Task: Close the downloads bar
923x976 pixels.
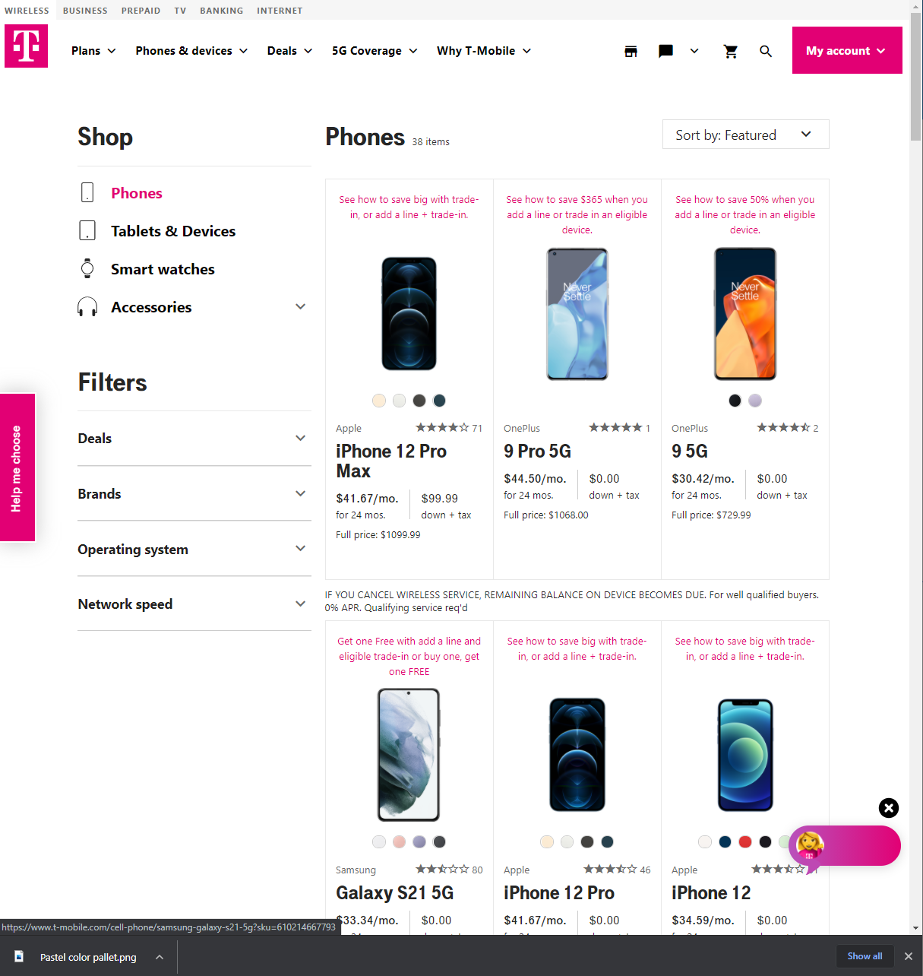Action: tap(909, 956)
